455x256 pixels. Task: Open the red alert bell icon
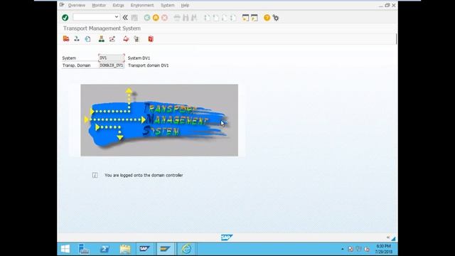tap(126, 38)
